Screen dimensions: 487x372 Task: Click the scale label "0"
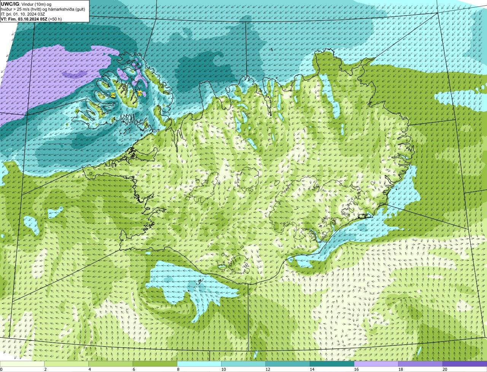pos(1,369)
